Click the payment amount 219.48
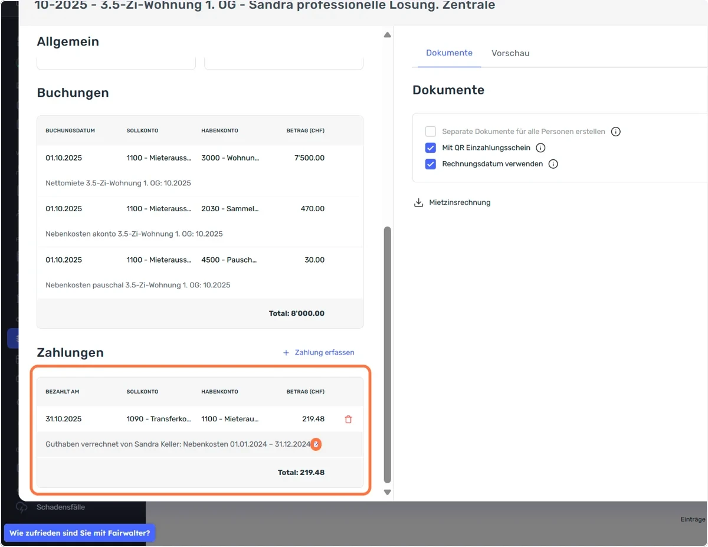The width and height of the screenshot is (708, 547). click(x=312, y=420)
